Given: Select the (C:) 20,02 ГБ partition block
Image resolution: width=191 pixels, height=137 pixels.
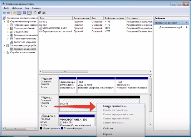Looking at the screenshot, I should click(x=96, y=85).
